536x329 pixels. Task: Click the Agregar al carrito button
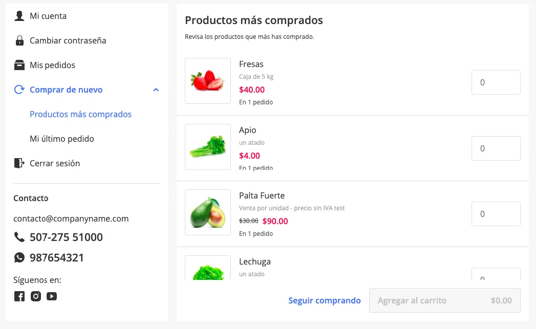(445, 300)
